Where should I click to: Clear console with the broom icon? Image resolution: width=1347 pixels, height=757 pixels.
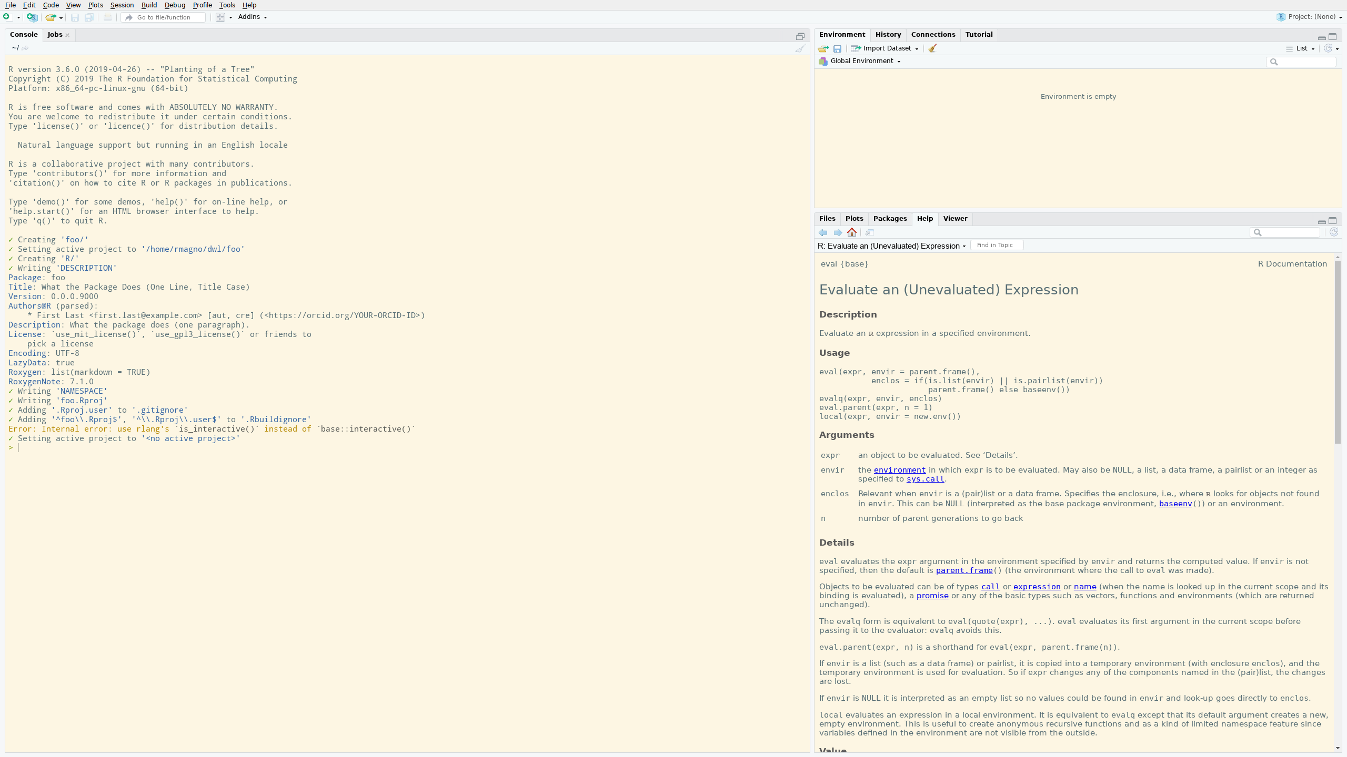point(800,48)
